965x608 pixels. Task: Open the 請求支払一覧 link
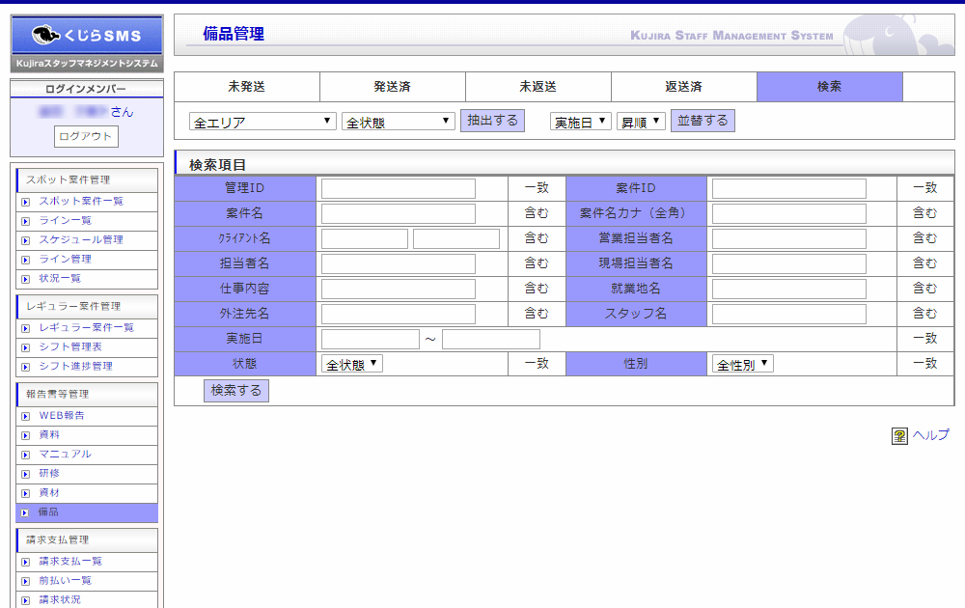(x=70, y=562)
